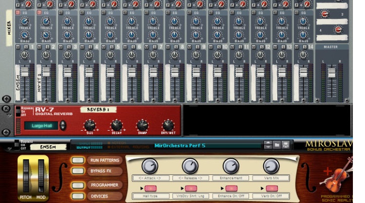The image size is (365, 203).
Task: Click the aux return 4 red knob
Action: point(338,30)
